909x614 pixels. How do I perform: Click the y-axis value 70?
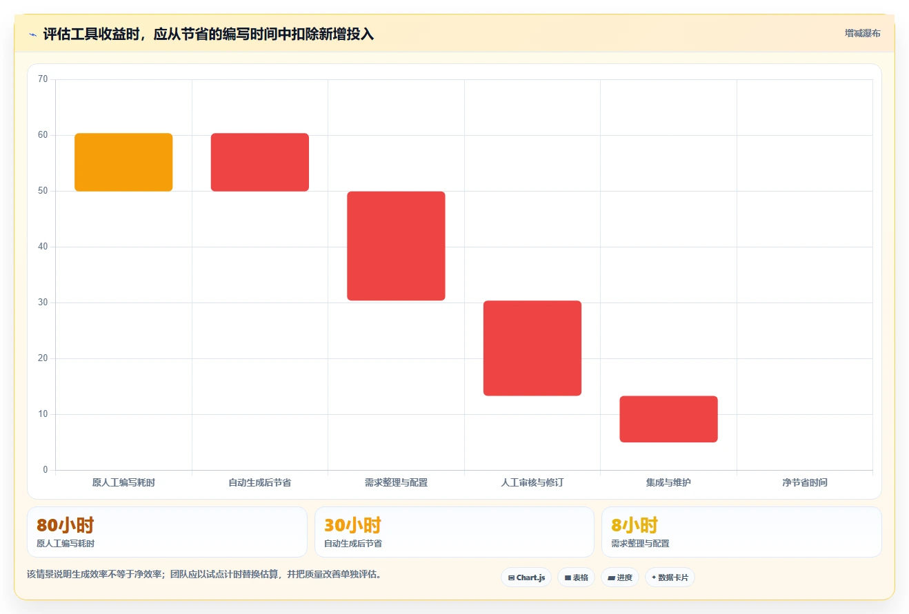[x=43, y=79]
